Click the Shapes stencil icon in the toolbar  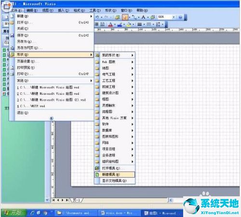point(118,17)
